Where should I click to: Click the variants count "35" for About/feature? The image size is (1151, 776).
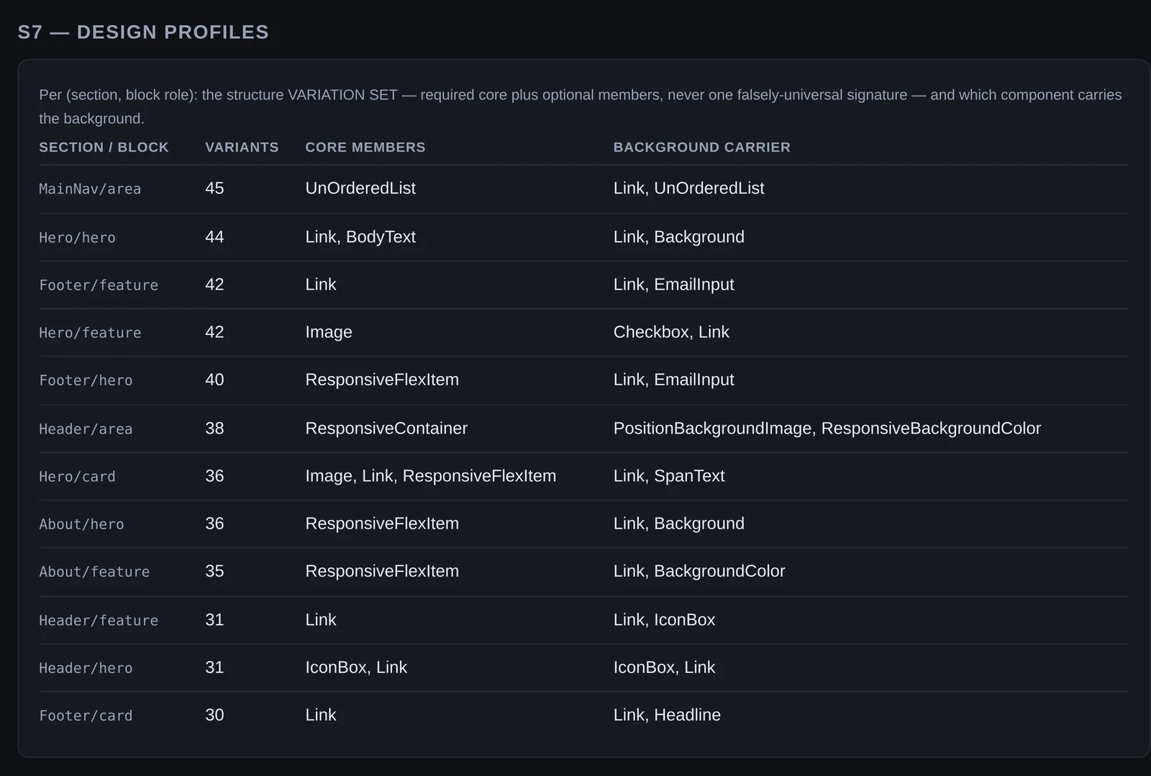[214, 571]
